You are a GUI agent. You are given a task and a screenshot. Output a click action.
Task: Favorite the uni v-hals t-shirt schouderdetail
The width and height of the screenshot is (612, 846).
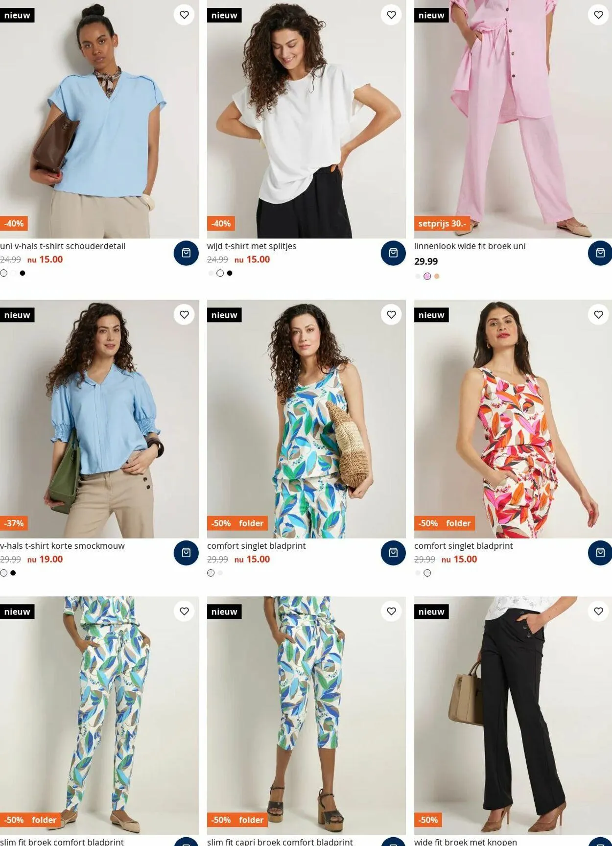point(184,15)
